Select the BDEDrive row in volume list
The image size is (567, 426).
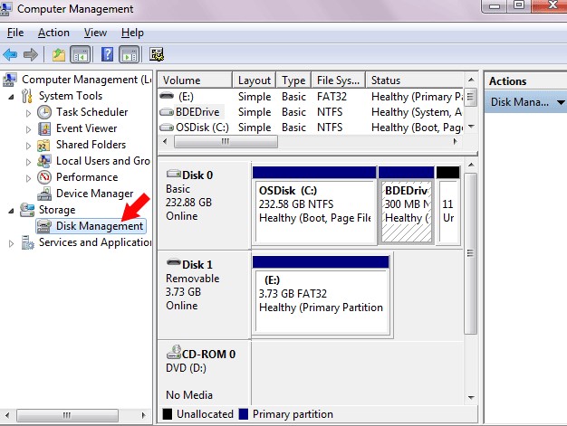click(x=311, y=112)
